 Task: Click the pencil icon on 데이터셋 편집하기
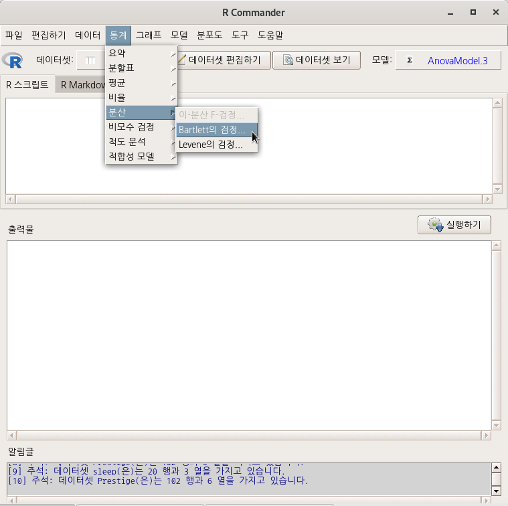point(182,60)
